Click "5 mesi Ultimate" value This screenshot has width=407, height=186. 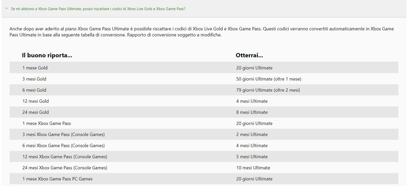tap(252, 157)
